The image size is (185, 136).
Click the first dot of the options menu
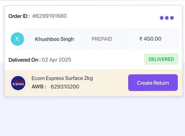[x=162, y=18]
